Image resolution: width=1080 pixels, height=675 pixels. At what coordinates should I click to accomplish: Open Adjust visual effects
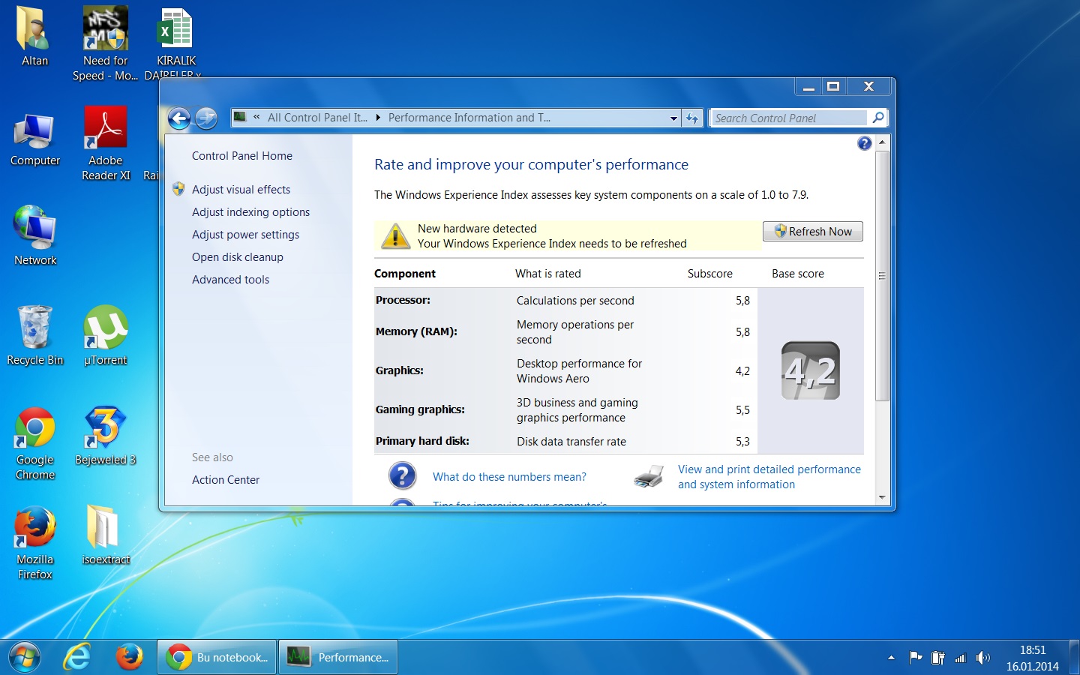241,190
